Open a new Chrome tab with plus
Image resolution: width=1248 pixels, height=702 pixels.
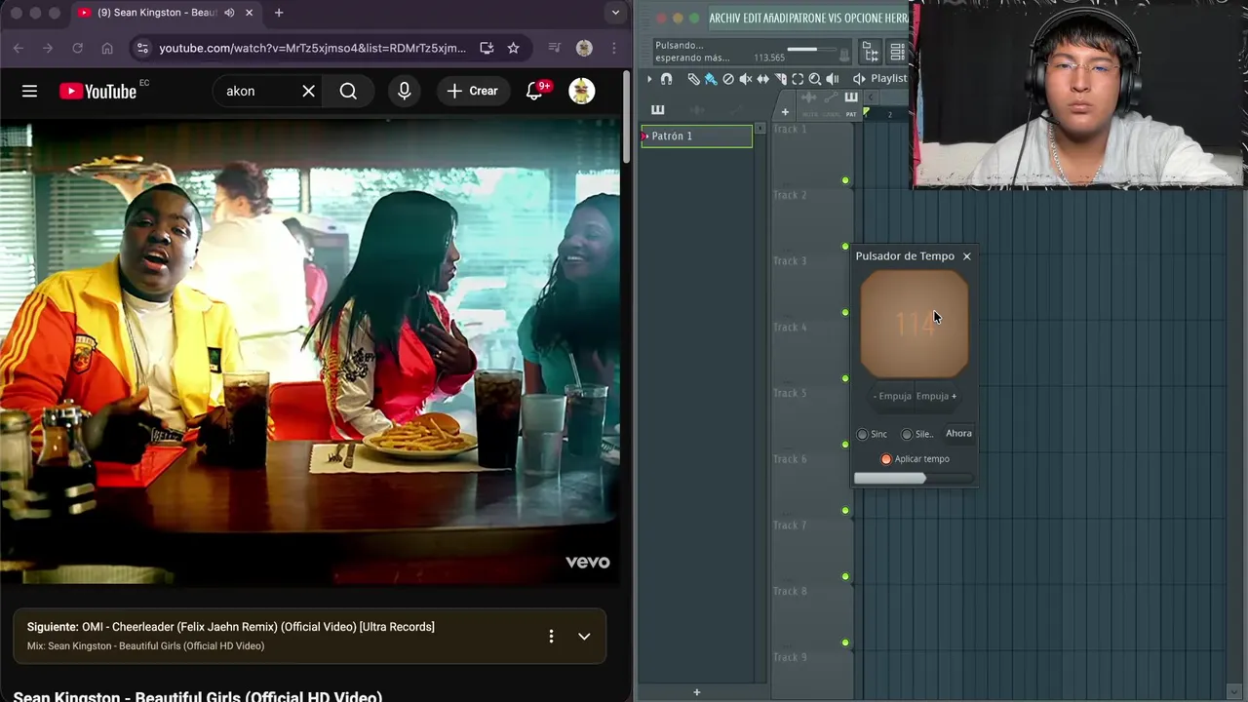279,13
